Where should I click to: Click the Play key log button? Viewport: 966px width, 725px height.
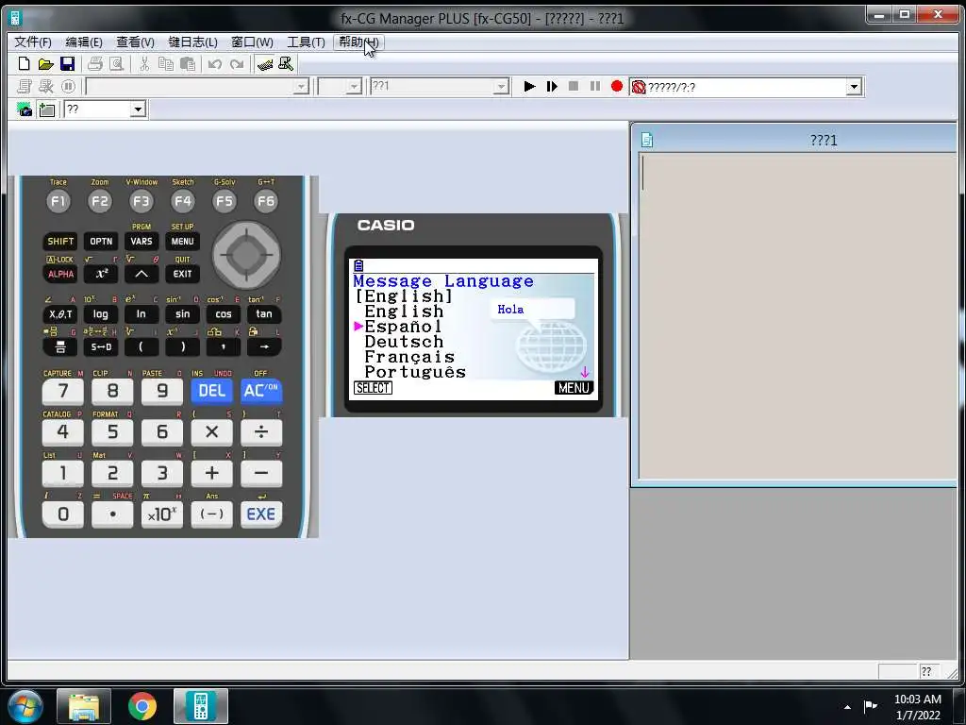[x=529, y=86]
